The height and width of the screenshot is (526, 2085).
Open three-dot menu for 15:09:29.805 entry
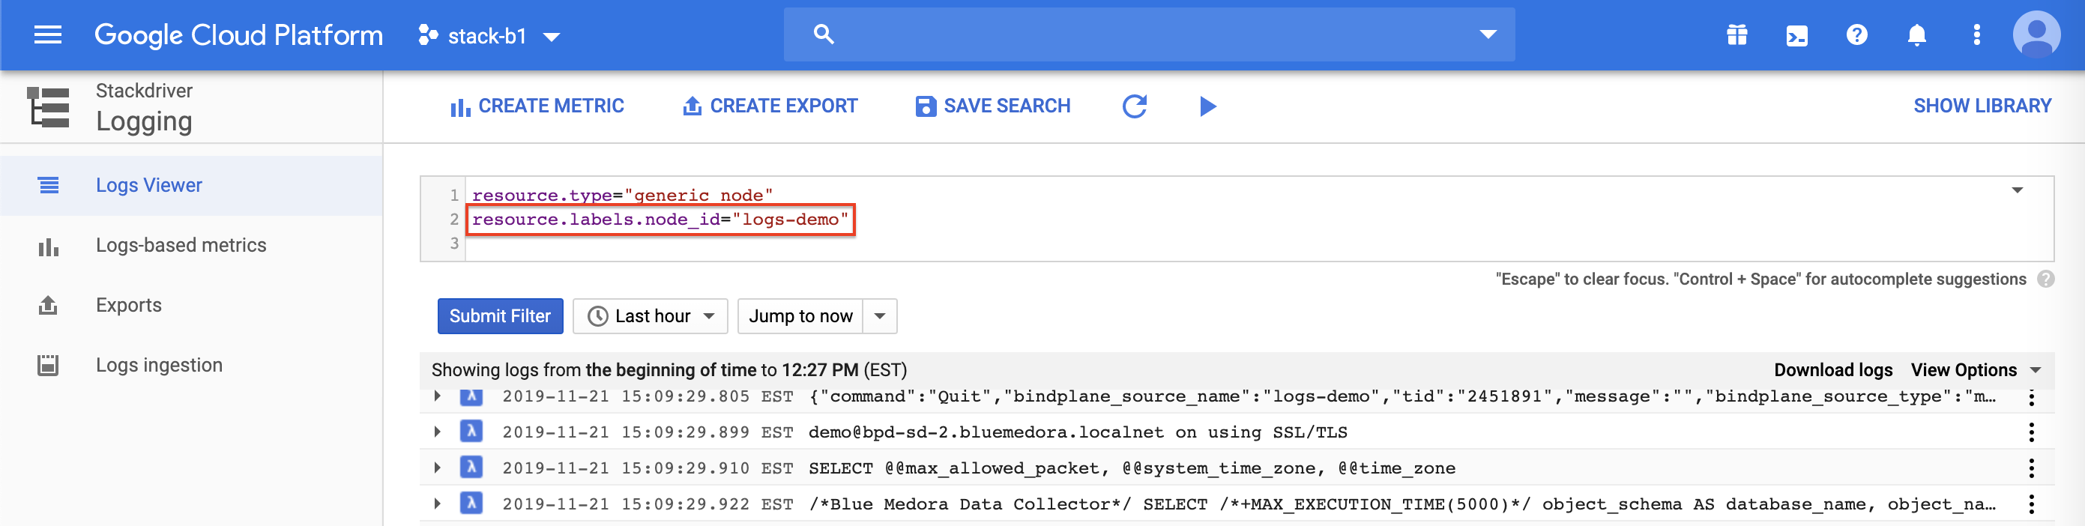pos(2031,396)
